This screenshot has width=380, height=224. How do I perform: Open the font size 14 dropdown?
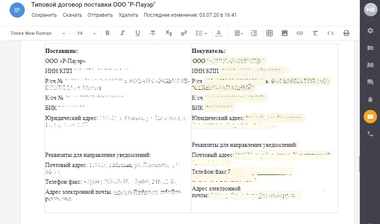[86, 33]
